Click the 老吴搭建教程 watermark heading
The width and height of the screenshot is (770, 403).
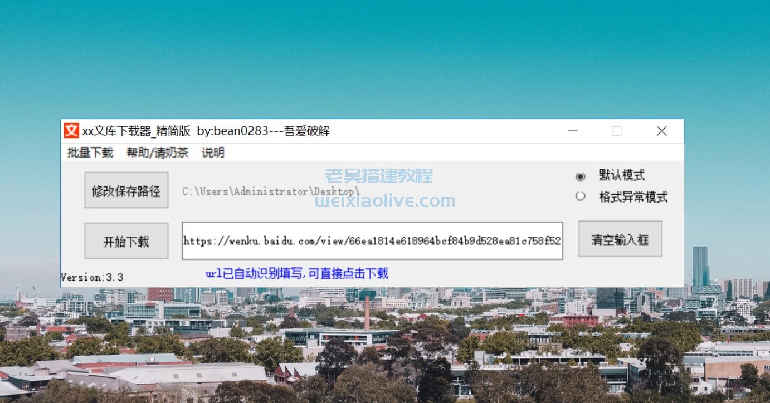379,176
